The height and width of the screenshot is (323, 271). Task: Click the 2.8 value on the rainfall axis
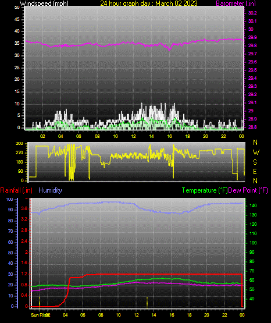click(24, 230)
